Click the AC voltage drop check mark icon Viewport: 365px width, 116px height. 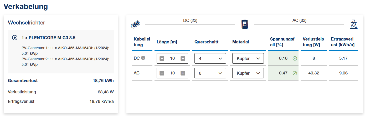pos(295,73)
